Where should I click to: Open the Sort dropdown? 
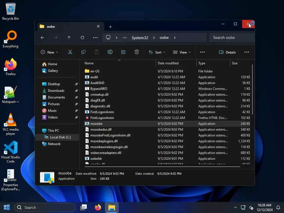157,52
